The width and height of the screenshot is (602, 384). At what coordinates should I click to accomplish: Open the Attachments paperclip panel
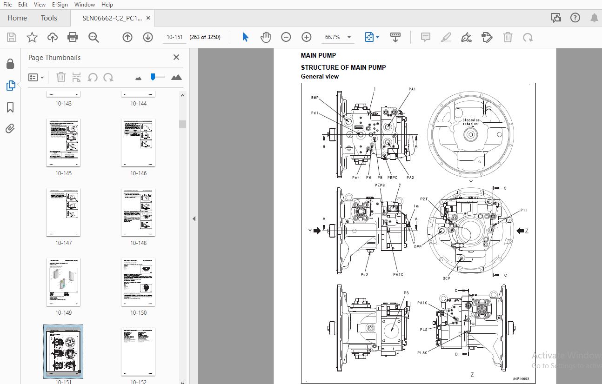(x=10, y=129)
